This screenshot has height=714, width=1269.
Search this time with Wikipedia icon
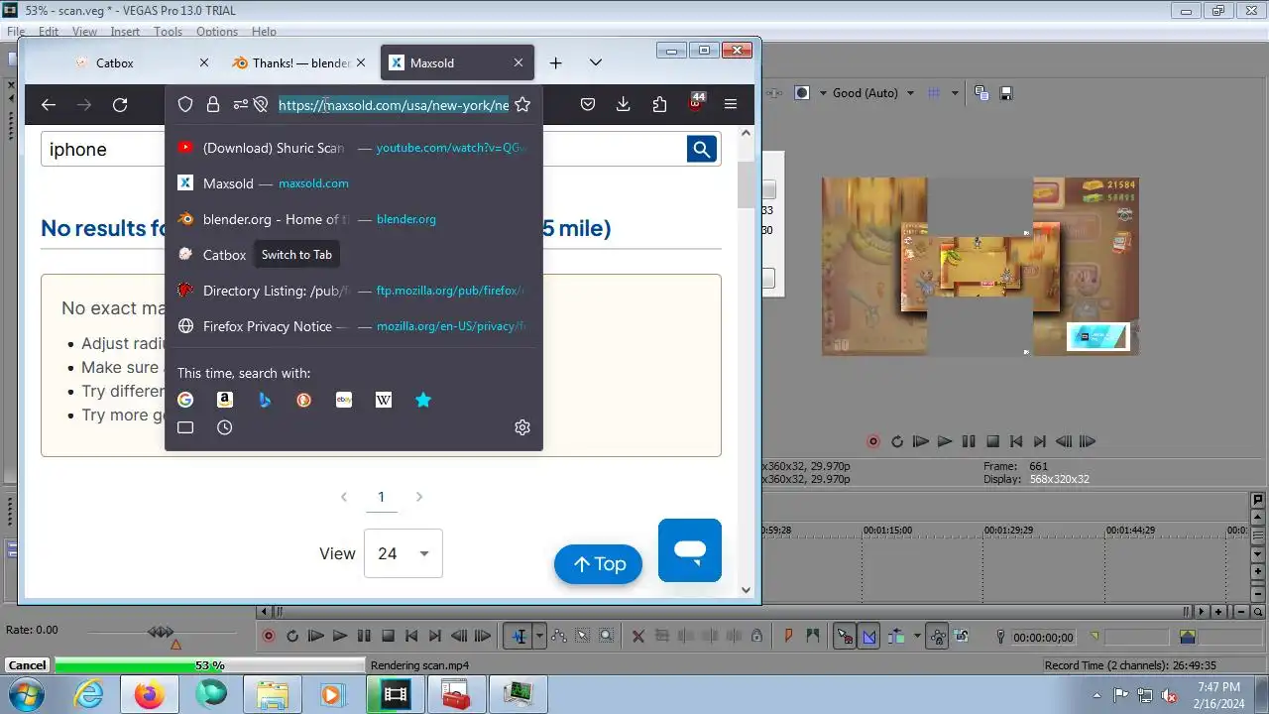384,400
